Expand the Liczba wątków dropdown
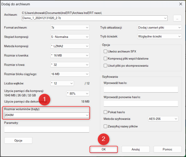 [62, 83]
